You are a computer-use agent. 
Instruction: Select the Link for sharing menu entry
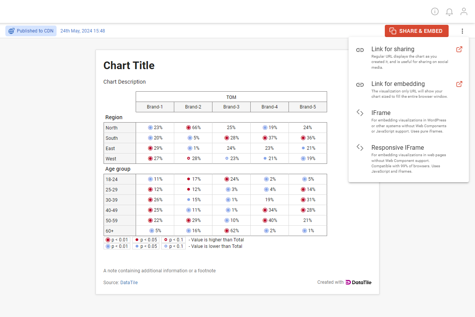pos(392,49)
